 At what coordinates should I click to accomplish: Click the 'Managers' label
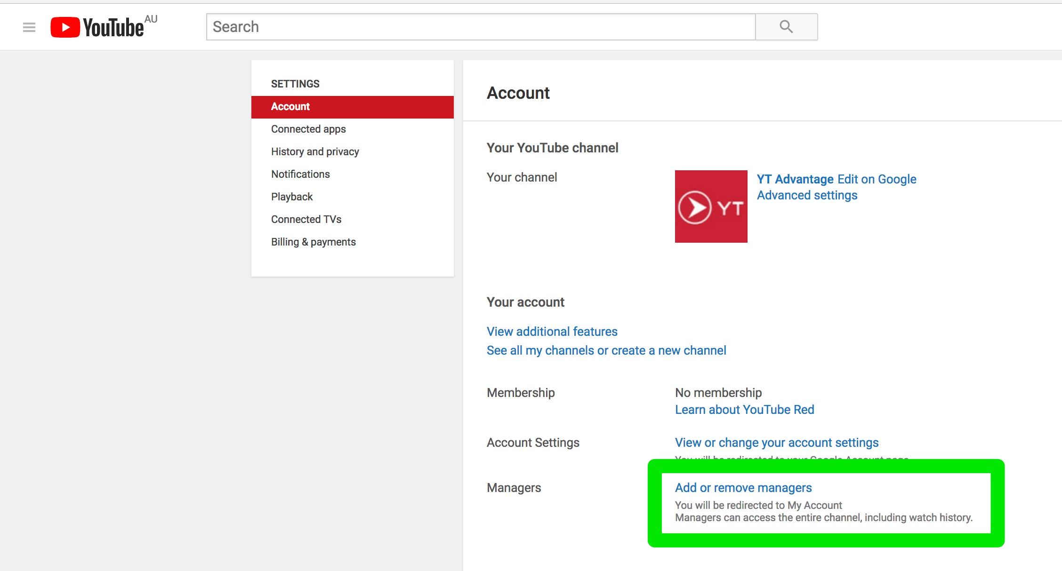click(x=514, y=488)
